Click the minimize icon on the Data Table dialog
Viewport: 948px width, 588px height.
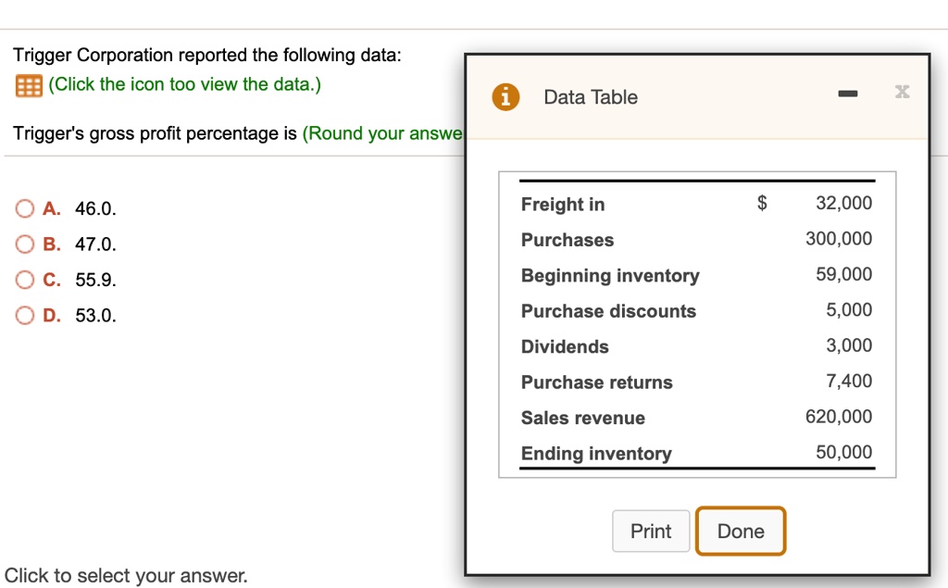[848, 92]
